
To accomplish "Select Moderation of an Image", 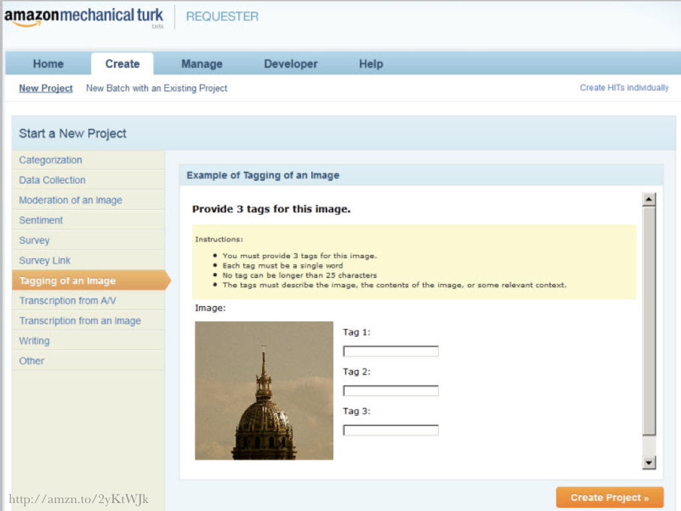I will click(x=88, y=200).
